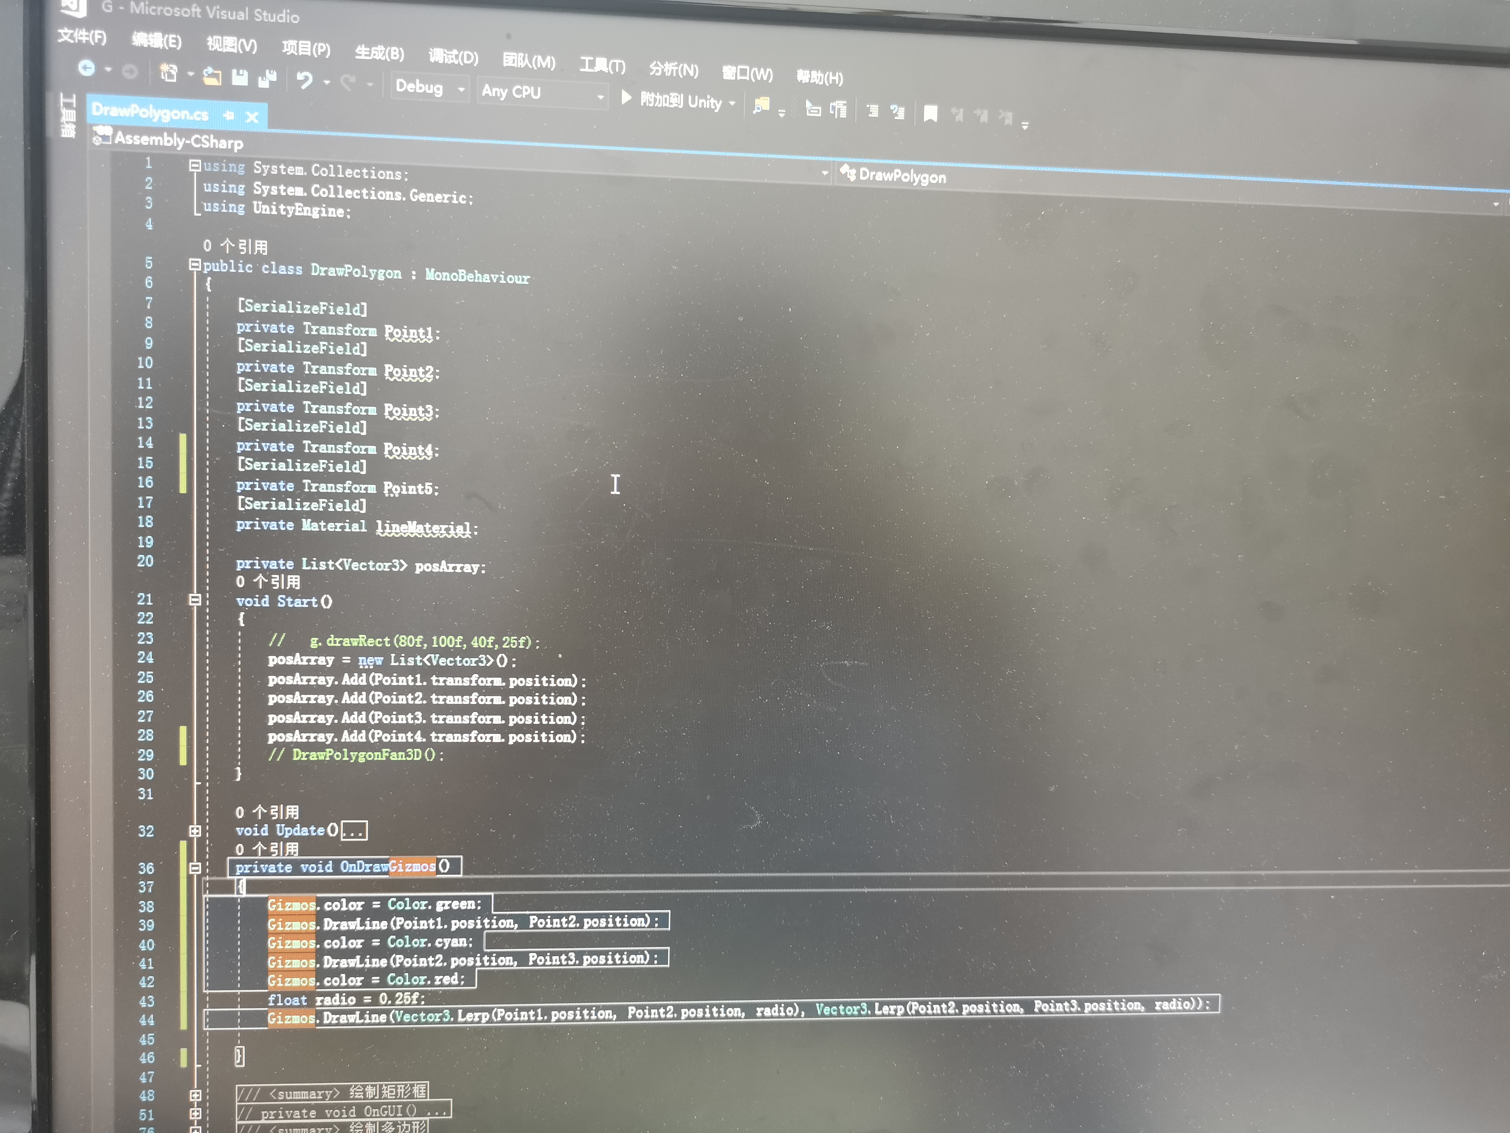
Task: Open the Debug configuration dropdown
Action: pos(462,89)
